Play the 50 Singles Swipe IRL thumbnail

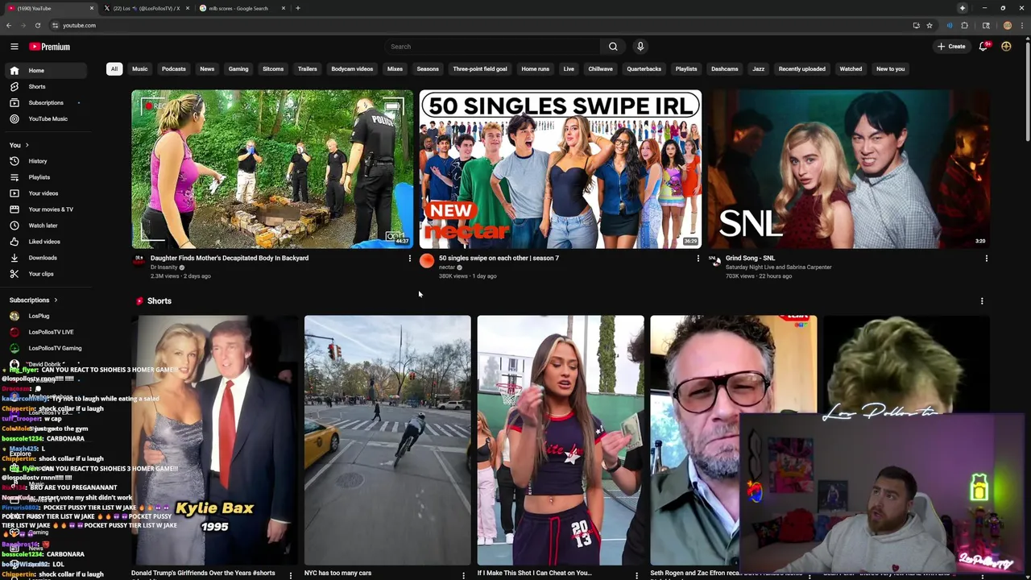pos(560,169)
